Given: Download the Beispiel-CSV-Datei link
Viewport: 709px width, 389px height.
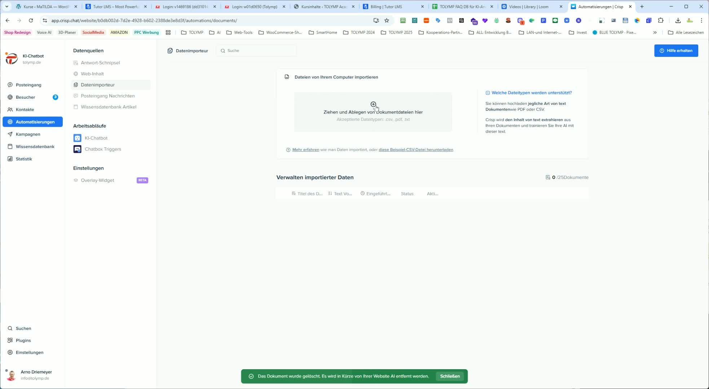Looking at the screenshot, I should click(x=415, y=150).
